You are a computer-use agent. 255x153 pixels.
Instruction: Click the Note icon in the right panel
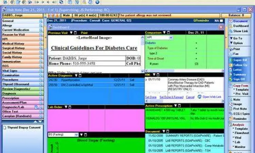pyautogui.click(x=231, y=100)
